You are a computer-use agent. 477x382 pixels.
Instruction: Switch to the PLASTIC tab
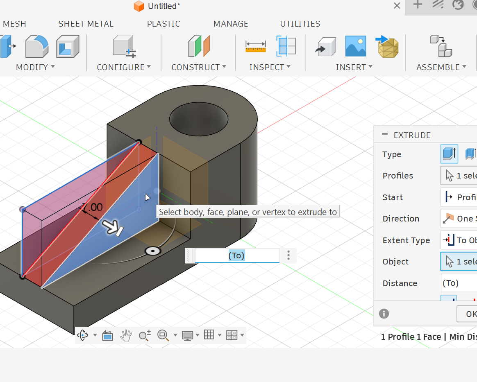click(164, 24)
